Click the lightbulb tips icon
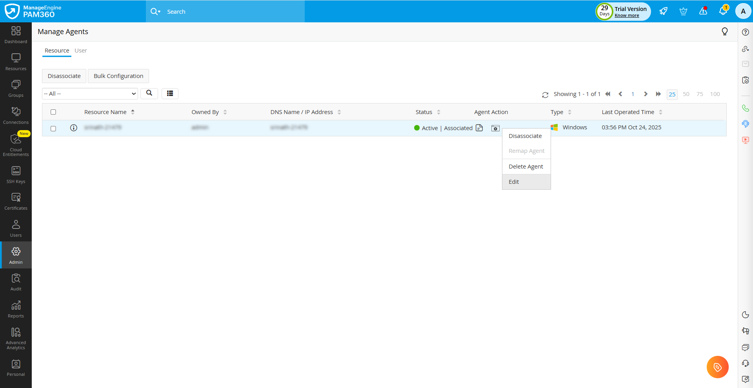This screenshot has height=388, width=753. tap(725, 31)
